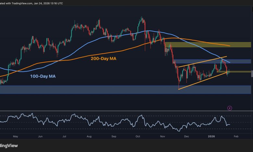Viewport: 253px width, 152px height.
Task: Click the Dec label on time axis
Action: click(187, 136)
